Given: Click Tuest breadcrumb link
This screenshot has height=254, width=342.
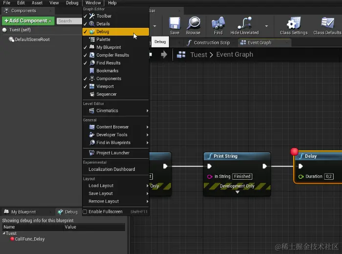Looking at the screenshot, I should click(198, 55).
